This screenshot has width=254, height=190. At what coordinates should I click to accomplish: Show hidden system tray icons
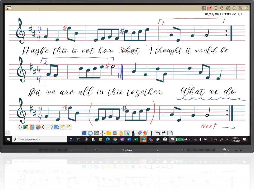[x=190, y=139]
